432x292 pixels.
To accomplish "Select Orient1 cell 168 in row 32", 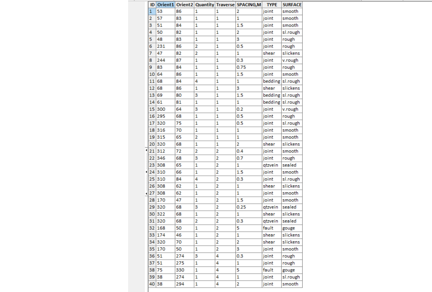I will [165, 228].
